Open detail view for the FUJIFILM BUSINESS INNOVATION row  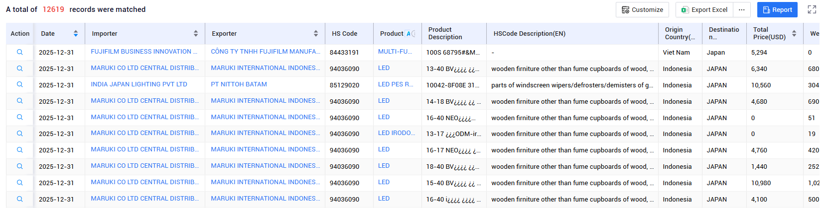pyautogui.click(x=20, y=52)
